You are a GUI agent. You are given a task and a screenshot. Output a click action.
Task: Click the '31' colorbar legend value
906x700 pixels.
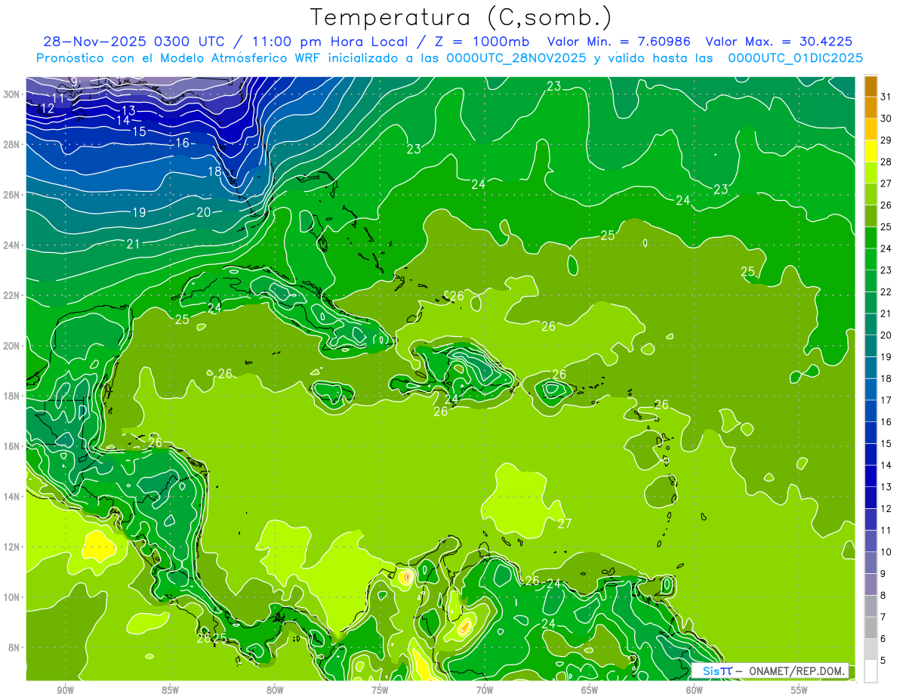point(886,97)
